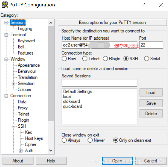Collapse the Connection tree node
The height and width of the screenshot is (167, 168).
6,96
